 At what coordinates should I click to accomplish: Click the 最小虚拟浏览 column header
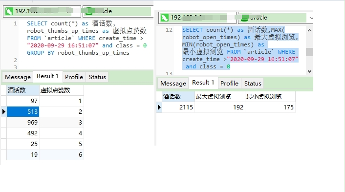[x=270, y=97]
